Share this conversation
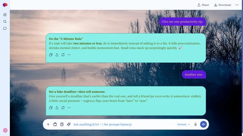This screenshot has width=243, height=136. (203, 5)
